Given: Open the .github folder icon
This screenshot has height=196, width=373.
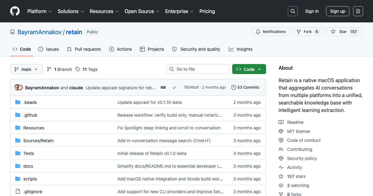Looking at the screenshot, I should (x=18, y=115).
